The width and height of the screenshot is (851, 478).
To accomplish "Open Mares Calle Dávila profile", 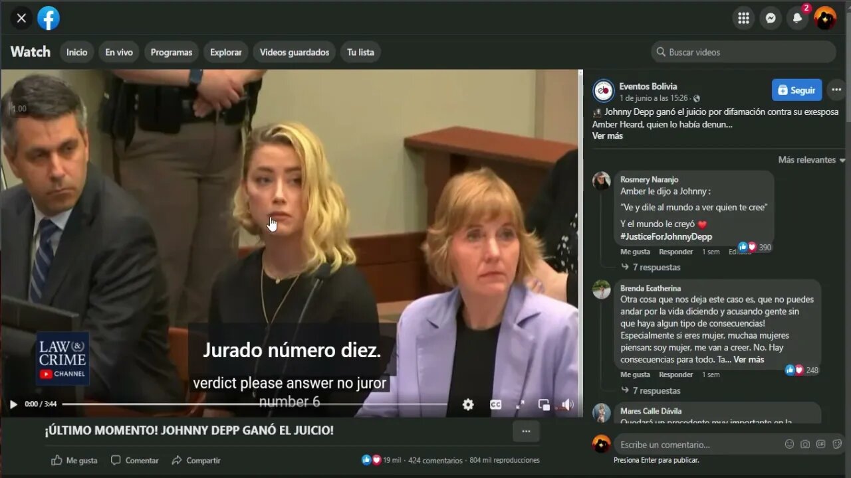I will (651, 411).
